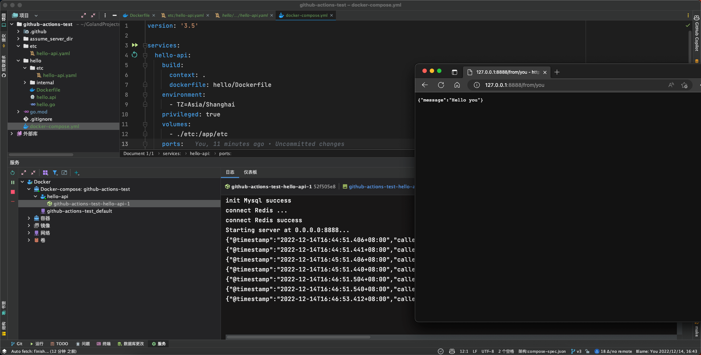Pause the selected Docker container
The width and height of the screenshot is (701, 355).
pos(13,182)
